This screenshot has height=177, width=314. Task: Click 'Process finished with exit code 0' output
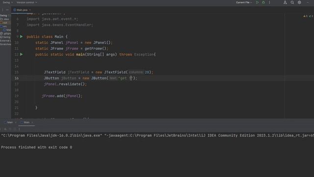click(x=36, y=147)
